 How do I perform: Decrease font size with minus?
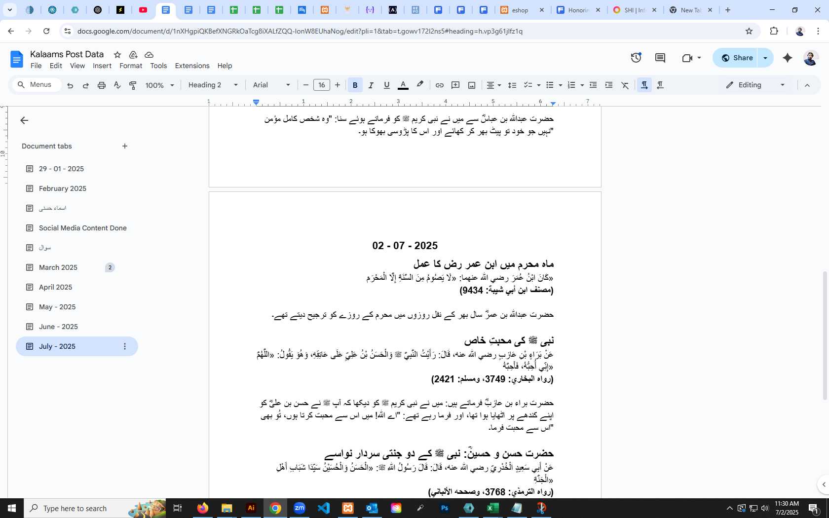click(305, 85)
